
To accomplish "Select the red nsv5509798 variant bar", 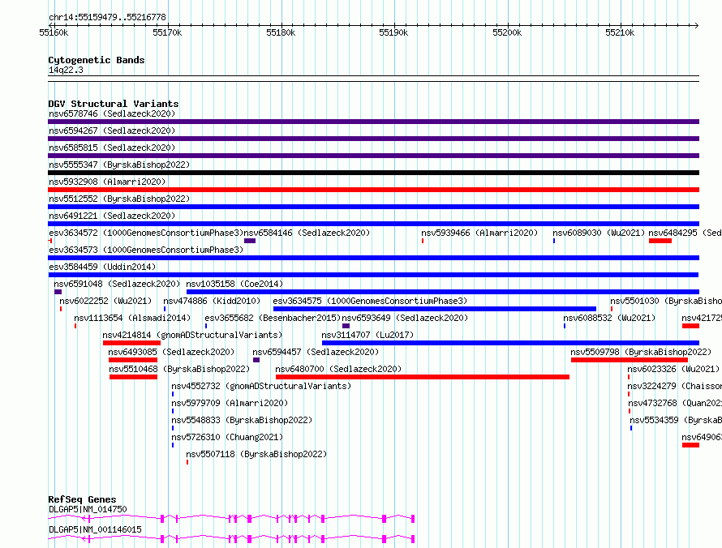I will [x=630, y=360].
